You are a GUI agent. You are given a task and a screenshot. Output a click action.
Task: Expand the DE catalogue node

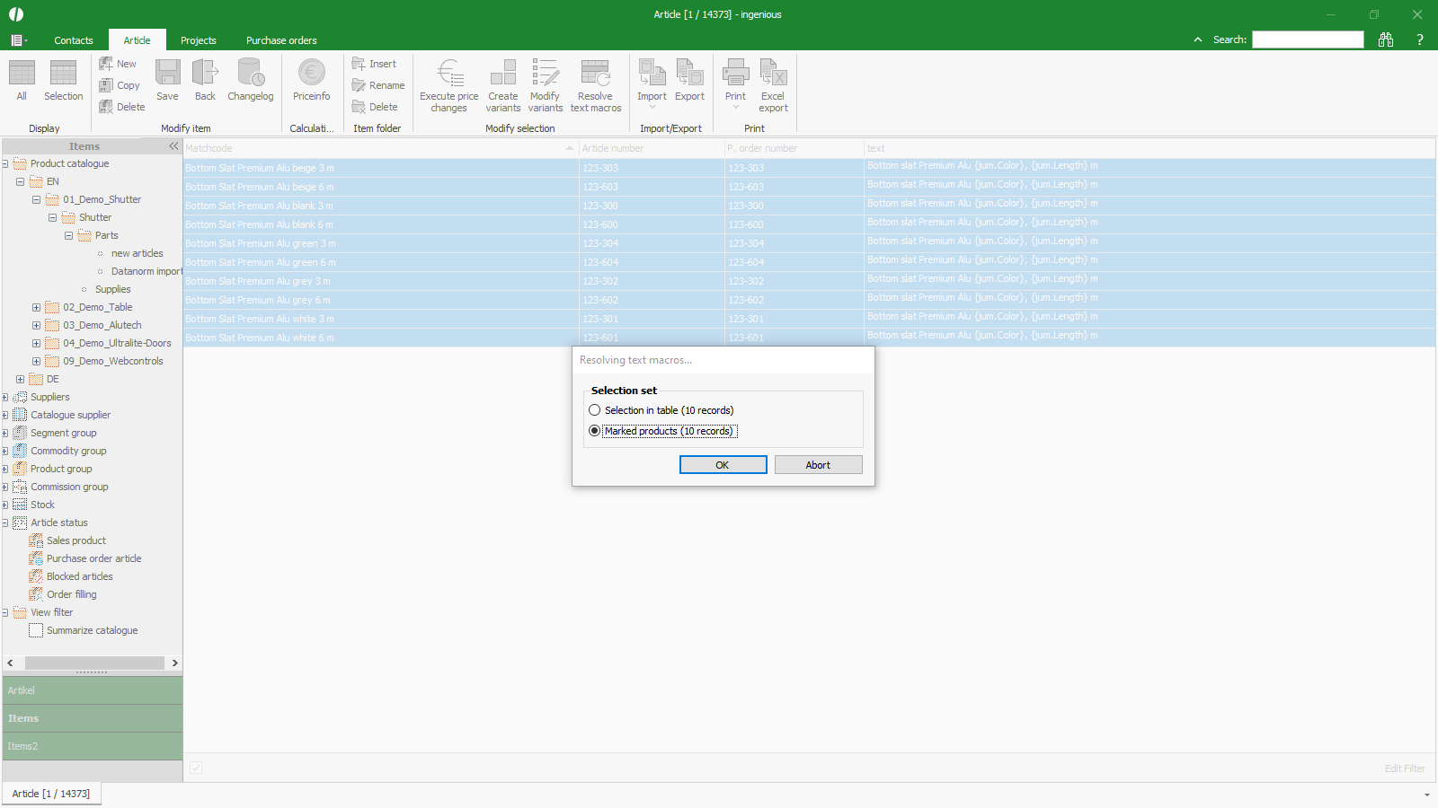20,379
